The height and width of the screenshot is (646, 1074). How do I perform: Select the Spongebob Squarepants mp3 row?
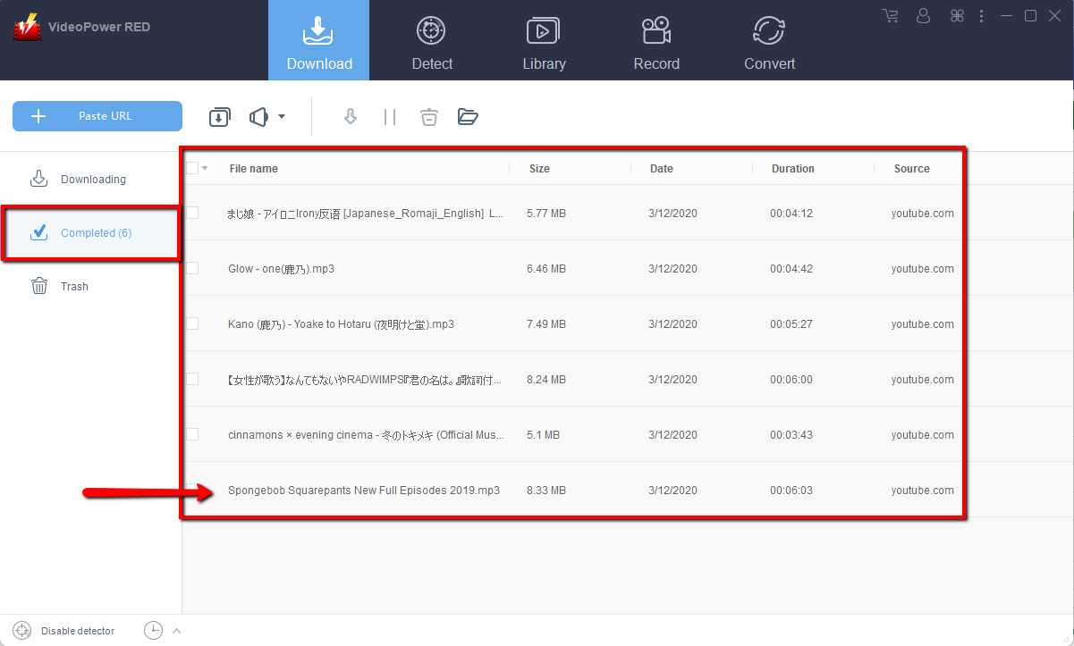363,491
